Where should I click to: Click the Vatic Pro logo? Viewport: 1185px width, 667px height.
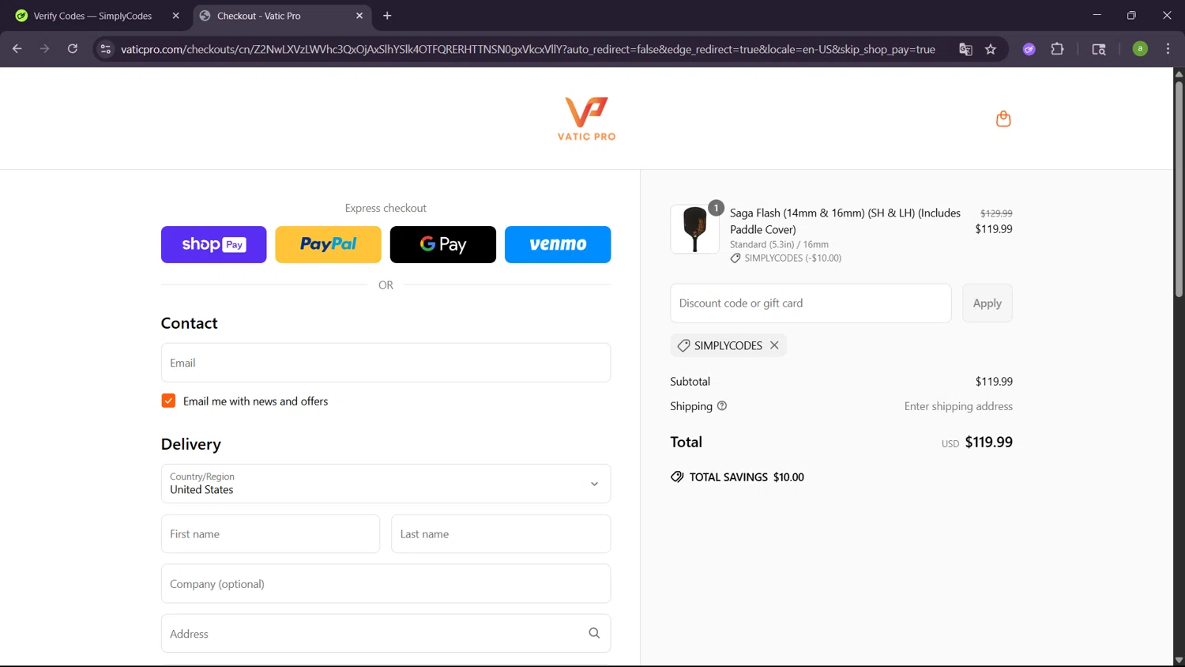[x=586, y=119]
